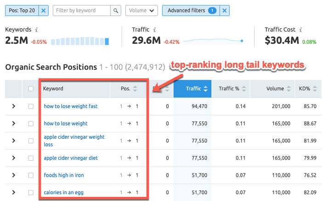Check 'apple cider vinegar weight loss' checkbox

31,141
